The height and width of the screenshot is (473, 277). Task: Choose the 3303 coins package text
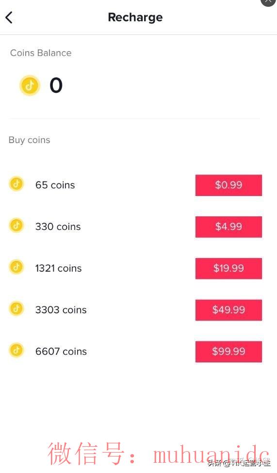(61, 310)
